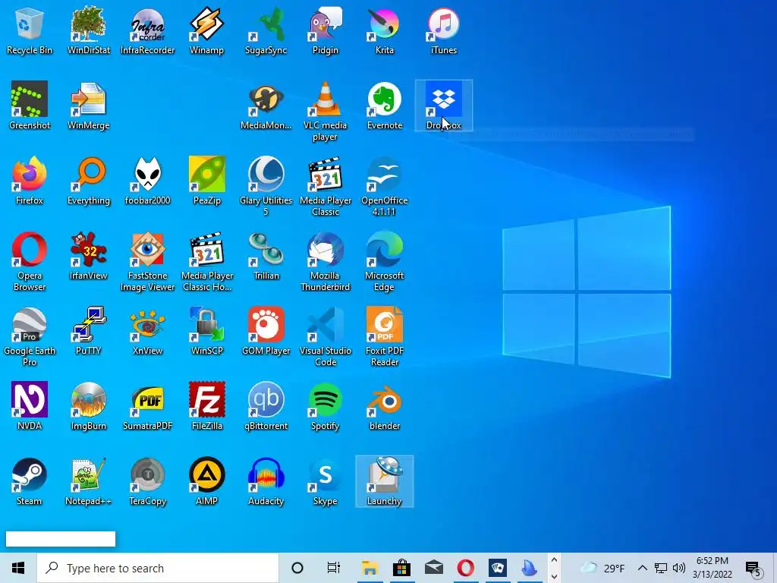This screenshot has width=777, height=583.
Task: Select the Visual Studio Code icon
Action: point(325,337)
